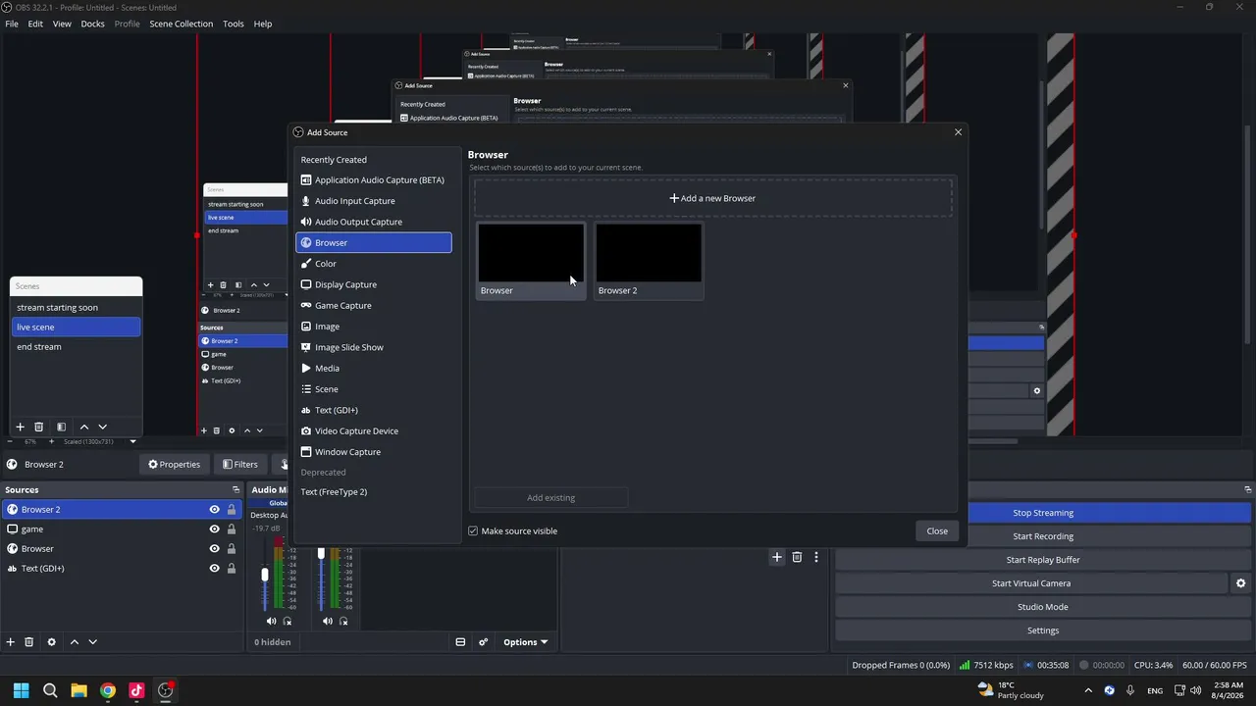
Task: Open Google Chrome from taskbar
Action: pyautogui.click(x=108, y=690)
